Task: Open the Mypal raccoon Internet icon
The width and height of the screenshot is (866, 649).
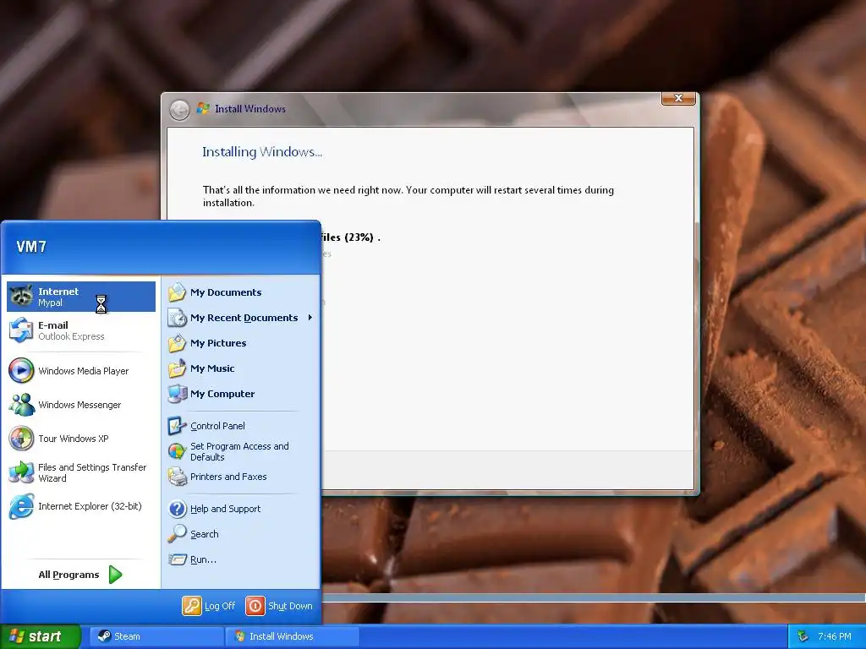Action: click(21, 297)
